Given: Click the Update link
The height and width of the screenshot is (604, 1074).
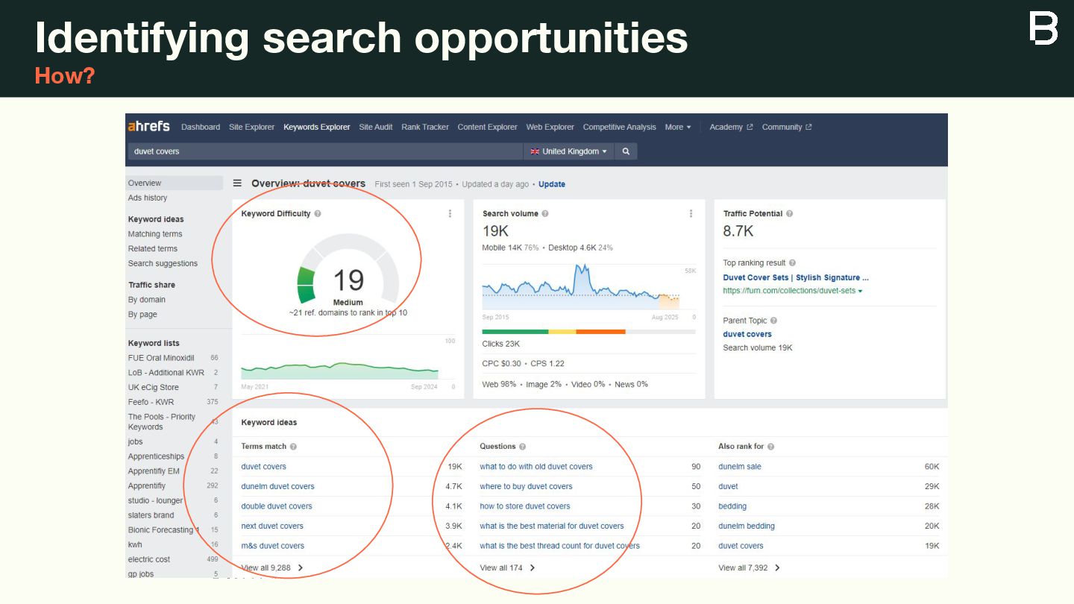Looking at the screenshot, I should 552,184.
